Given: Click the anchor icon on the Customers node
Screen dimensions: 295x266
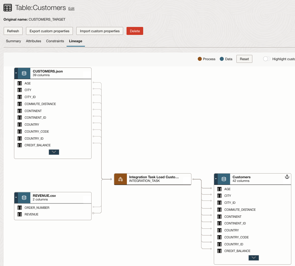Looking at the screenshot, I should pyautogui.click(x=287, y=177).
